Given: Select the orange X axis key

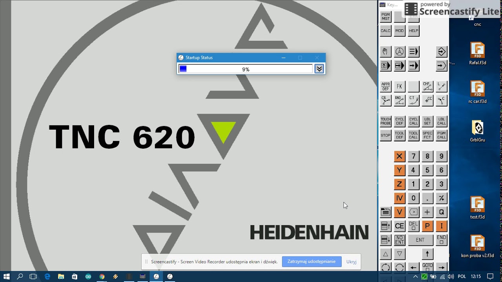Looking at the screenshot, I should (399, 156).
